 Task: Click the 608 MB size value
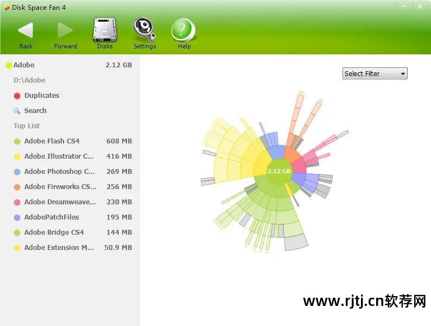119,141
